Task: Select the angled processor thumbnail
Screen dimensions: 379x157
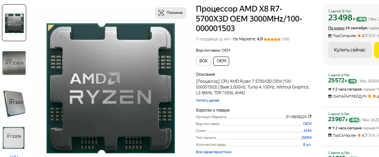Action: pyautogui.click(x=14, y=103)
